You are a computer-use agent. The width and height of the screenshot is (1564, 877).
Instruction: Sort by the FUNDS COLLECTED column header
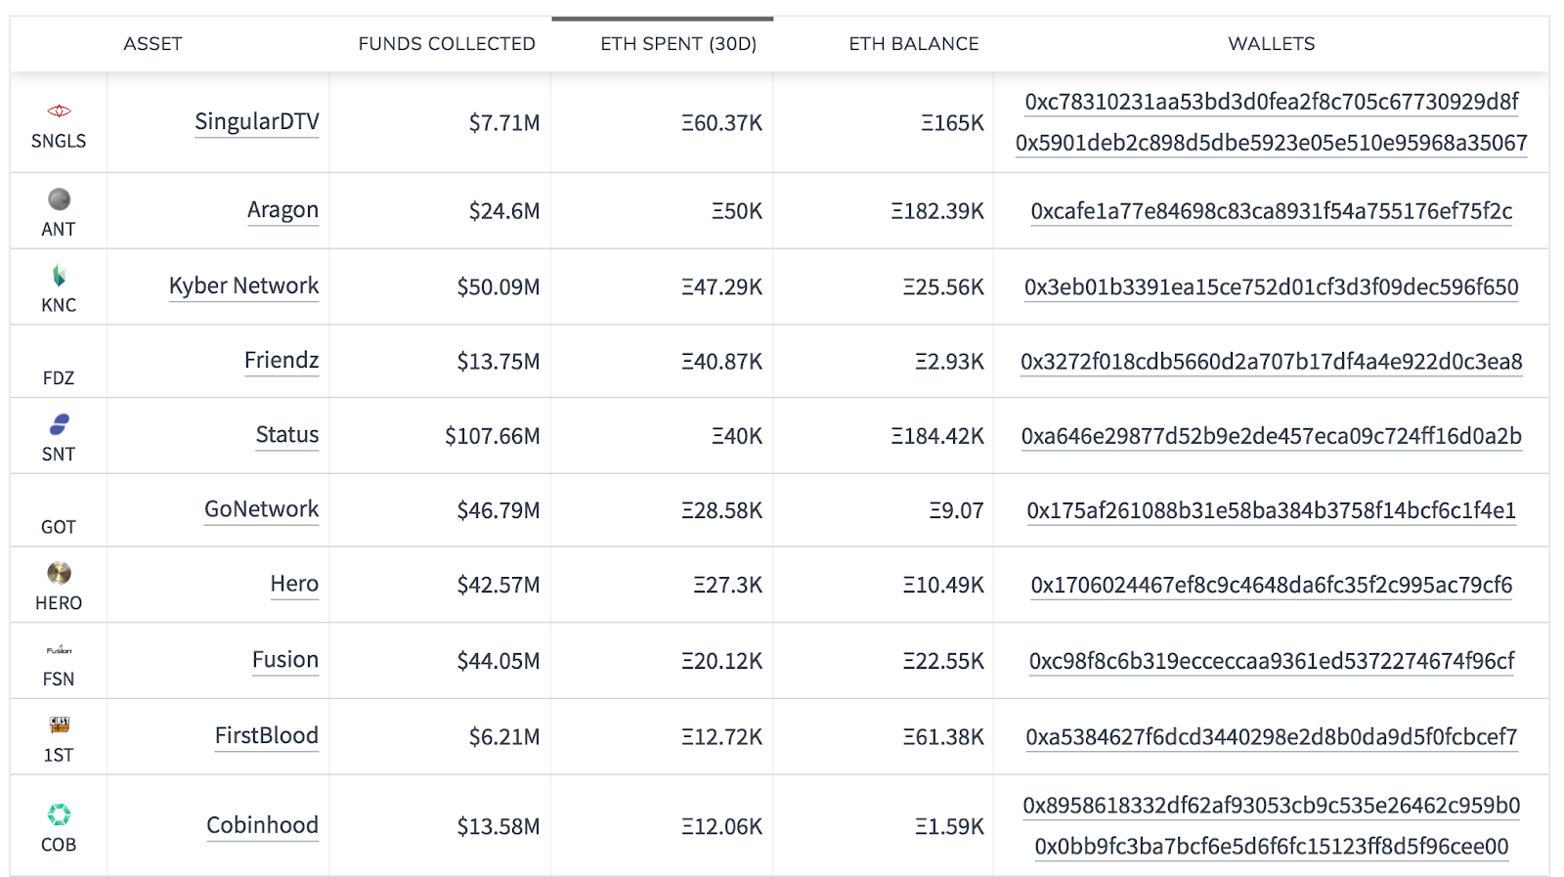447,44
